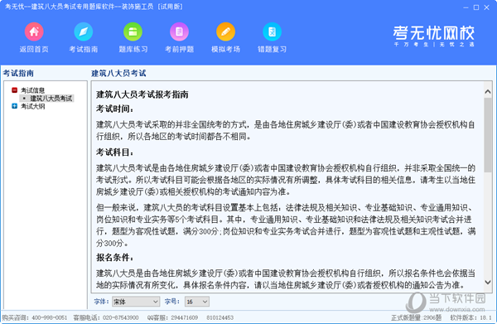Click the vertical scrollbar thumb
This screenshot has height=324, width=497.
pos(488,135)
